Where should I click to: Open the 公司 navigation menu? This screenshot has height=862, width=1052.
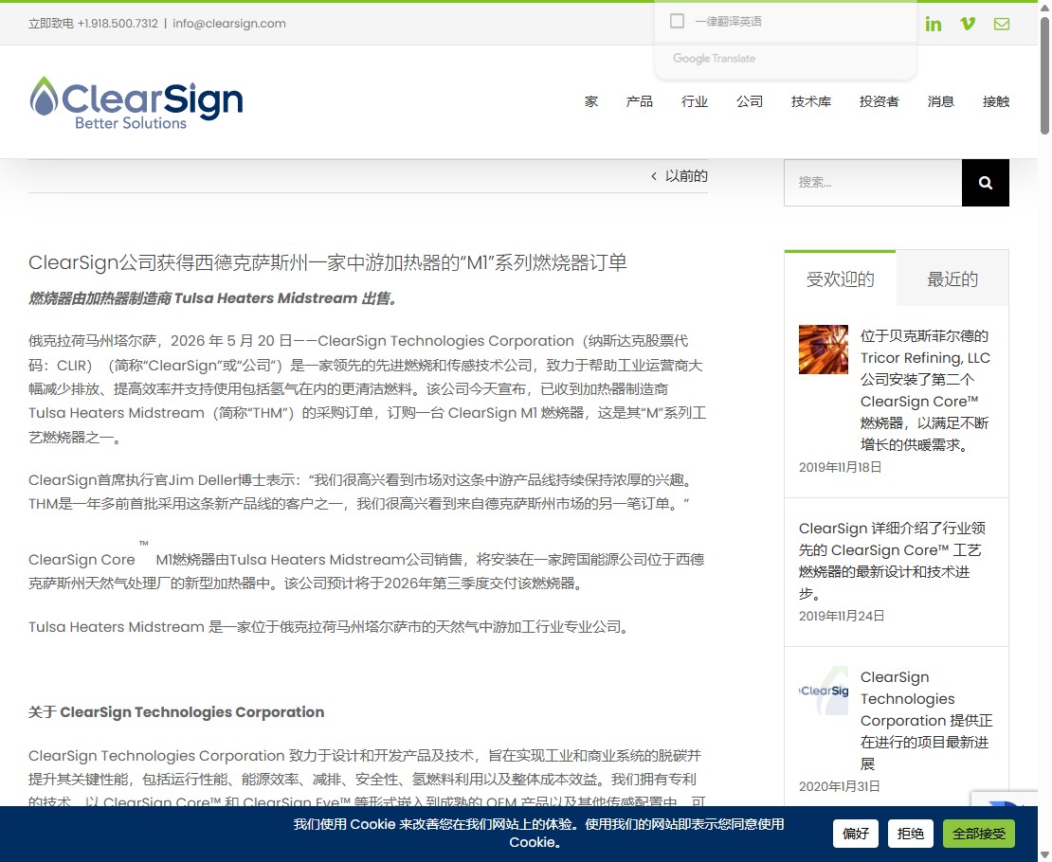[x=750, y=101]
